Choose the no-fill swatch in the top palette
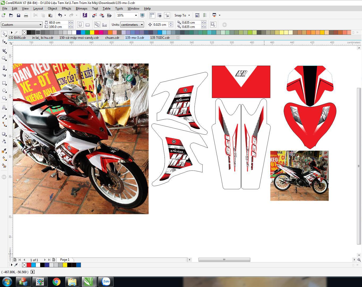Screen dimensions: 362x287 (24, 32)
